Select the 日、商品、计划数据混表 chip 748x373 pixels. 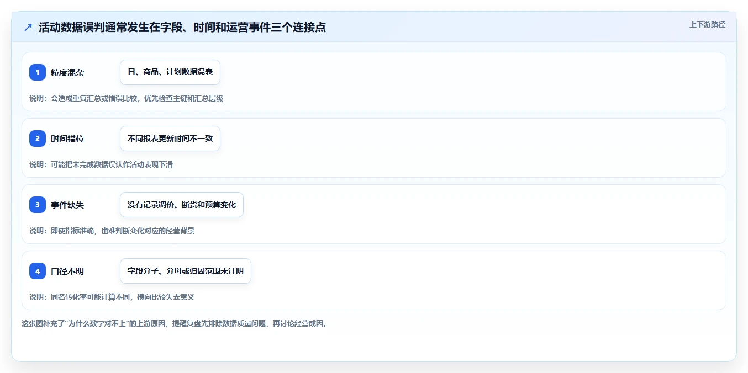[x=170, y=72]
